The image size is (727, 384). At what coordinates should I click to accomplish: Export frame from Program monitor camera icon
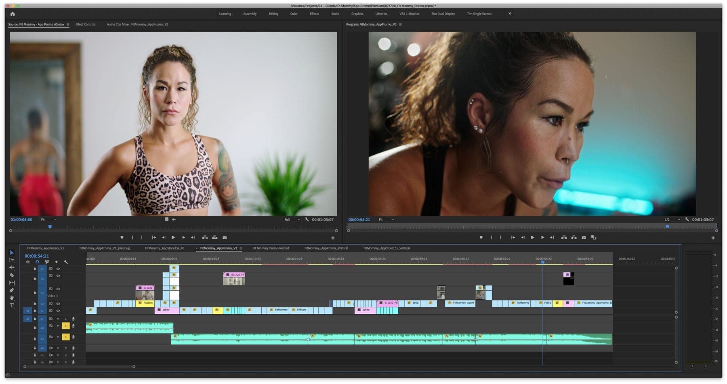pyautogui.click(x=584, y=237)
